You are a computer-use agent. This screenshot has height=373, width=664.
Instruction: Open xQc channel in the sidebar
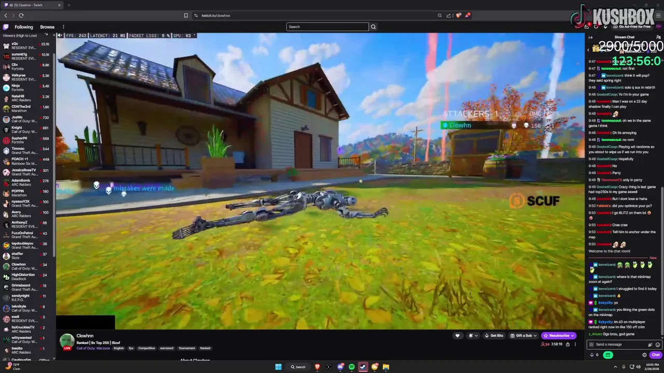(x=27, y=46)
